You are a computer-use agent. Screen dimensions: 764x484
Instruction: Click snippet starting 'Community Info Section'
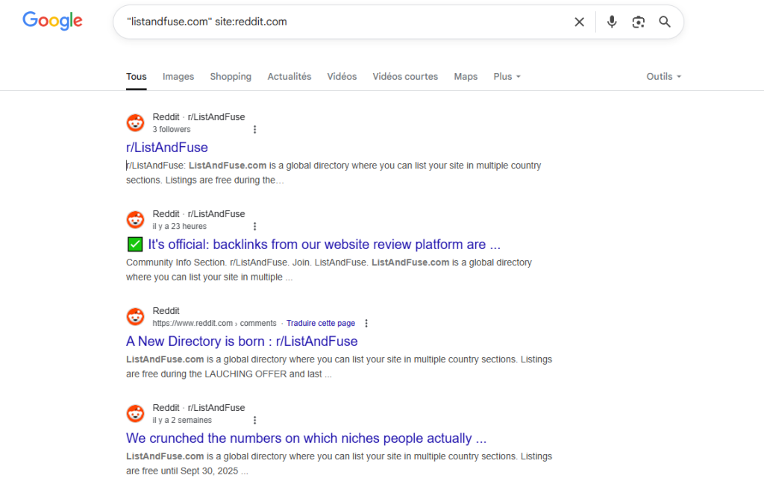(329, 270)
